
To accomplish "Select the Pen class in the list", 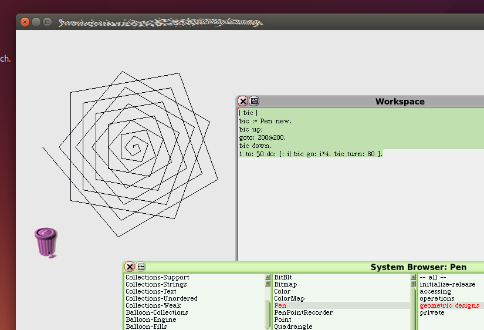I will (280, 305).
